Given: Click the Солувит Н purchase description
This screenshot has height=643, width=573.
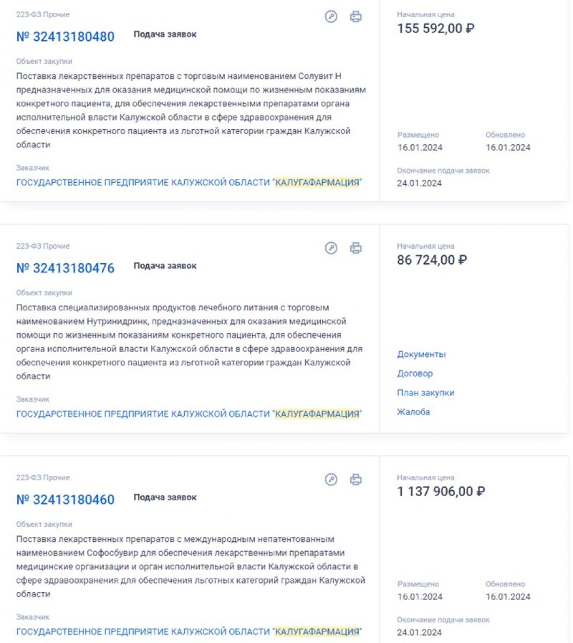Looking at the screenshot, I should [191, 110].
